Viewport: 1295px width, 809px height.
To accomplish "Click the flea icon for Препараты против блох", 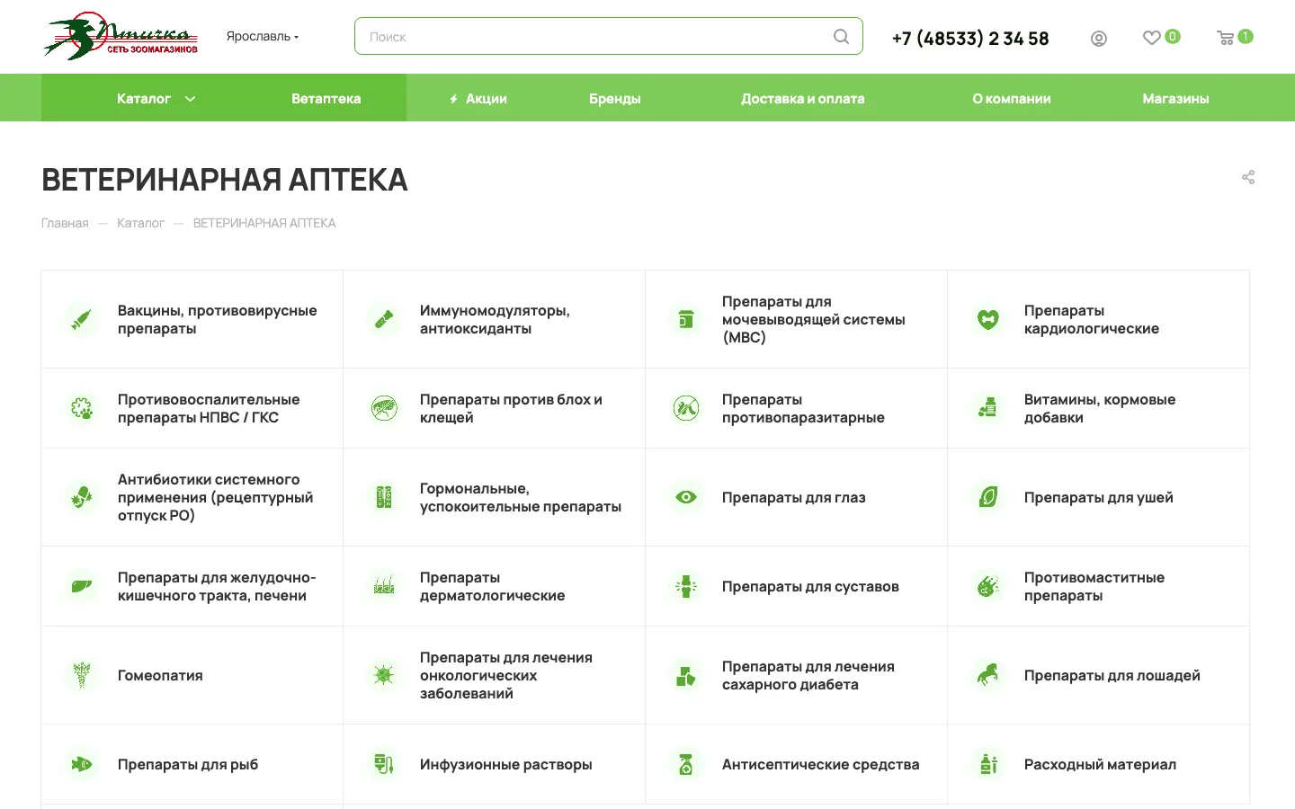I will pyautogui.click(x=384, y=408).
